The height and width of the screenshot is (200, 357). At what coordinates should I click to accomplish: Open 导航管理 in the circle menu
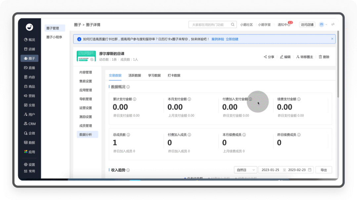pyautogui.click(x=86, y=99)
